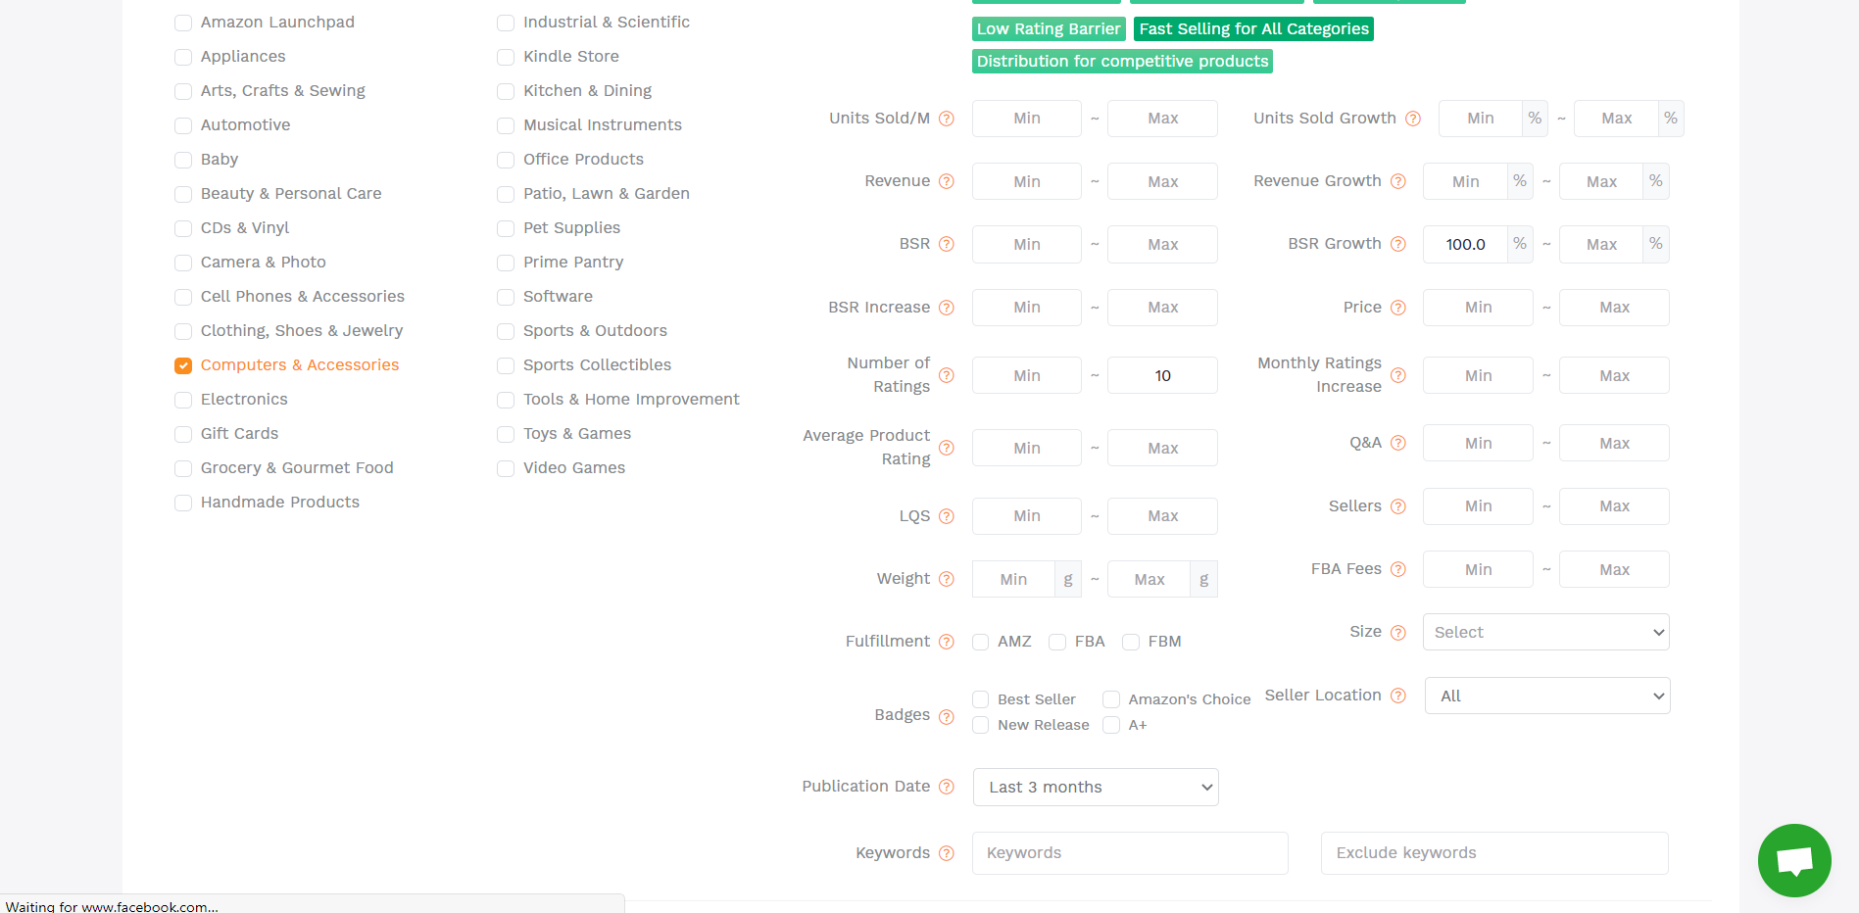Screen dimensions: 1859x913
Task: Open the green live chat bubble
Action: click(x=1794, y=860)
